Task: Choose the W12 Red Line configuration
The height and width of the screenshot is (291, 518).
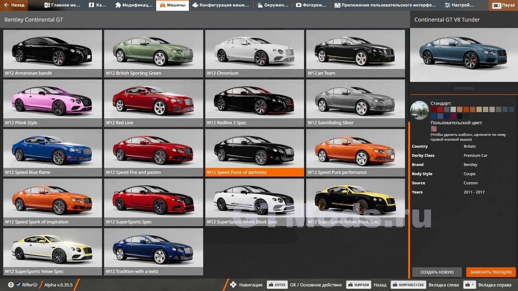Action: point(154,103)
